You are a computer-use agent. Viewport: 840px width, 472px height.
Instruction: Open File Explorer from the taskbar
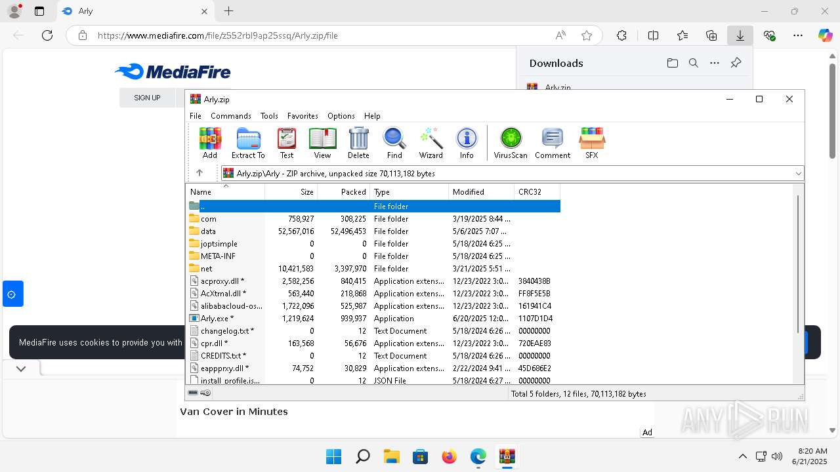[x=391, y=456]
